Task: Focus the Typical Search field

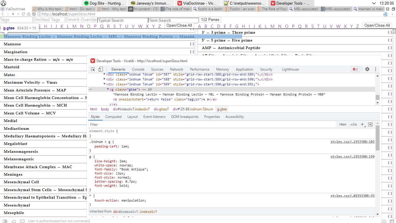Action: 123,20
